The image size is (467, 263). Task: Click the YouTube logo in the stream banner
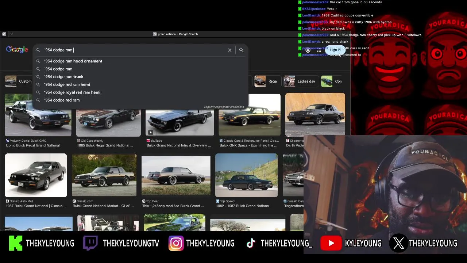coord(331,243)
